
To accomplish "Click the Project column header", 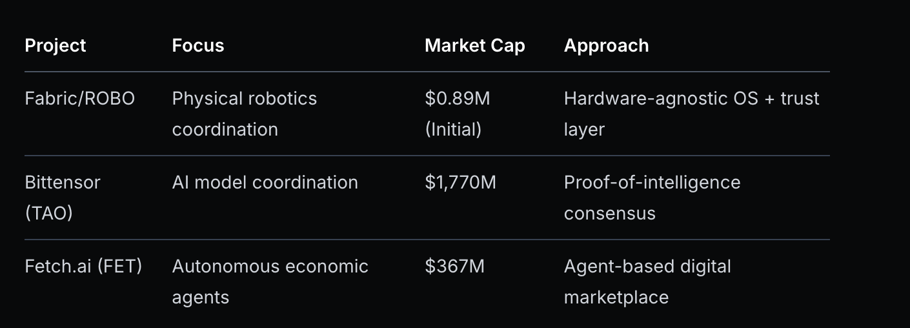I will pyautogui.click(x=56, y=46).
